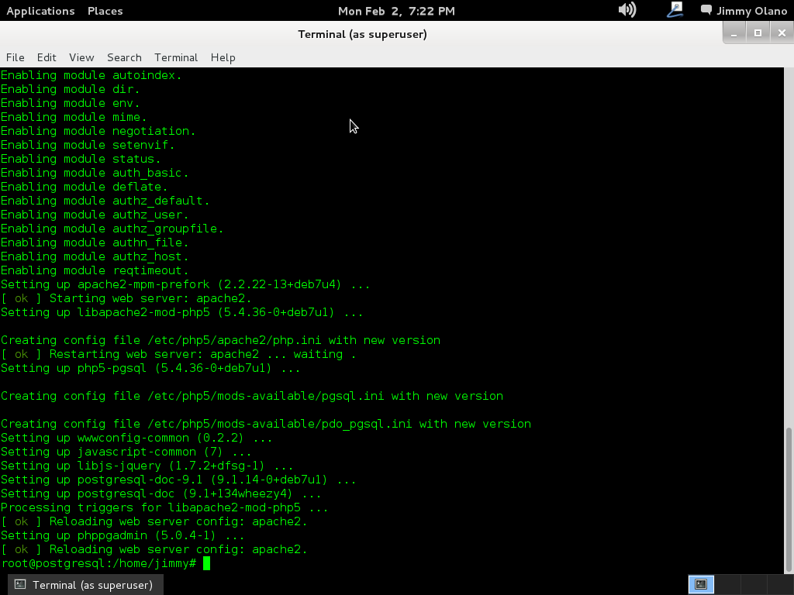Click the wired network connection icon
This screenshot has height=595, width=794.
pyautogui.click(x=675, y=10)
